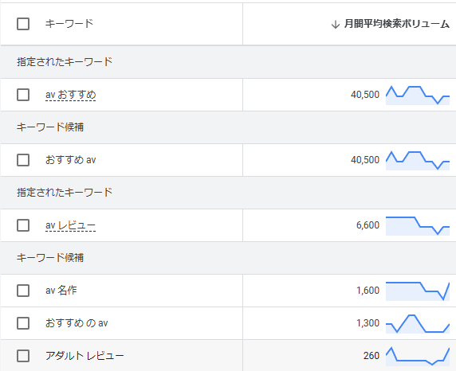Click the 6,600 search volume value
The width and height of the screenshot is (456, 371).
click(x=368, y=225)
